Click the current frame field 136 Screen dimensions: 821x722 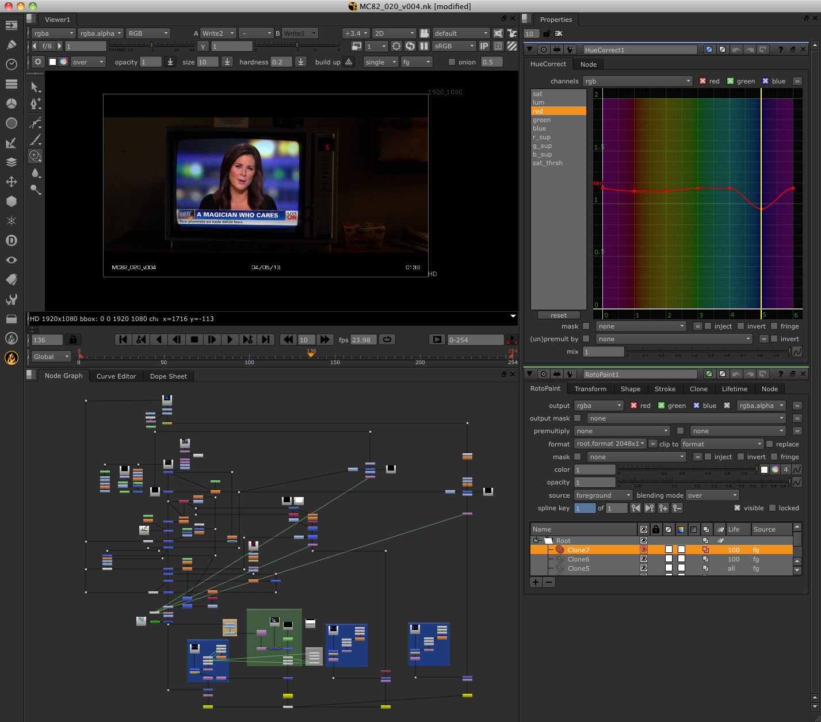click(x=47, y=340)
